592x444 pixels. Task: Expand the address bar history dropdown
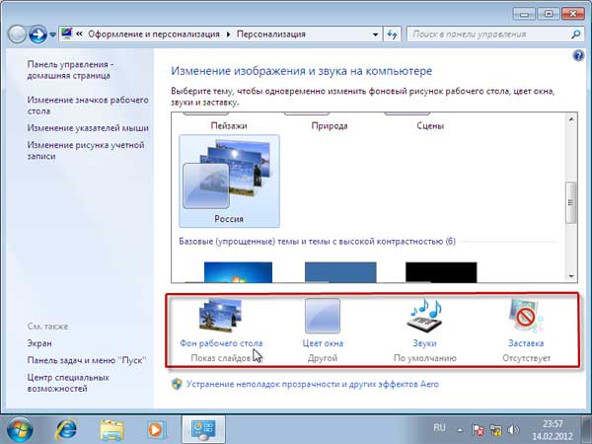coord(375,35)
